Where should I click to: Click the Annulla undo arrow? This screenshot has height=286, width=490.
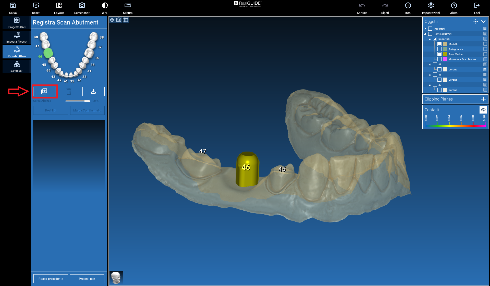pos(362,6)
